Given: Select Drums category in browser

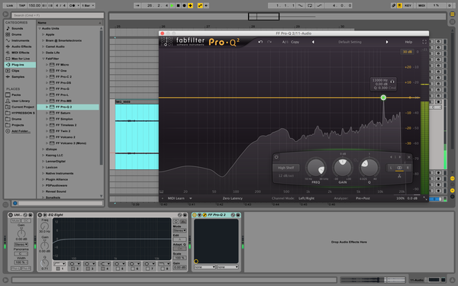Looking at the screenshot, I should (17, 34).
